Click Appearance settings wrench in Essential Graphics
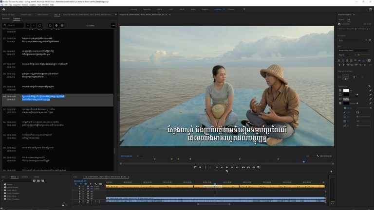 [x=370, y=86]
